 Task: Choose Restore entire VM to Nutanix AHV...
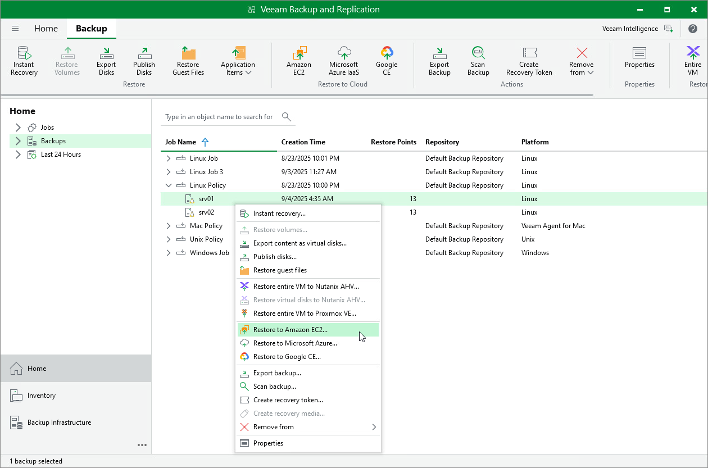[x=308, y=287]
